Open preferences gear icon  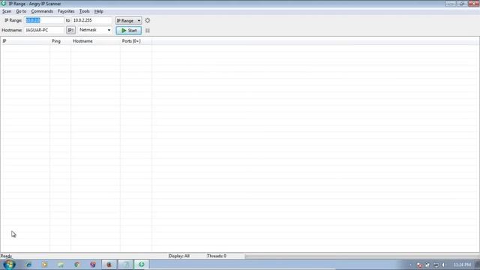(x=148, y=20)
